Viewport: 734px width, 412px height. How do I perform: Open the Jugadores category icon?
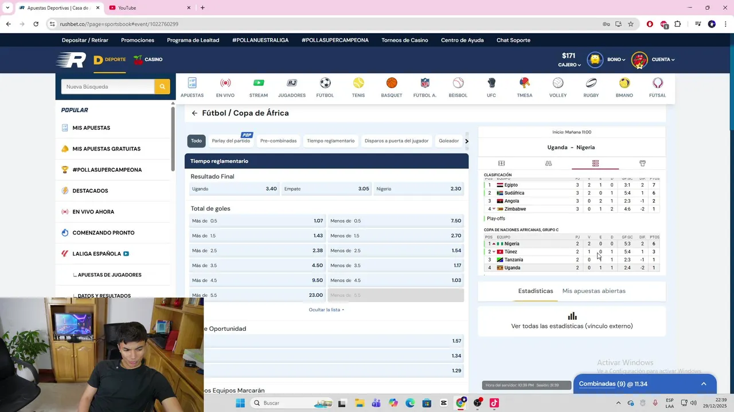coord(291,83)
